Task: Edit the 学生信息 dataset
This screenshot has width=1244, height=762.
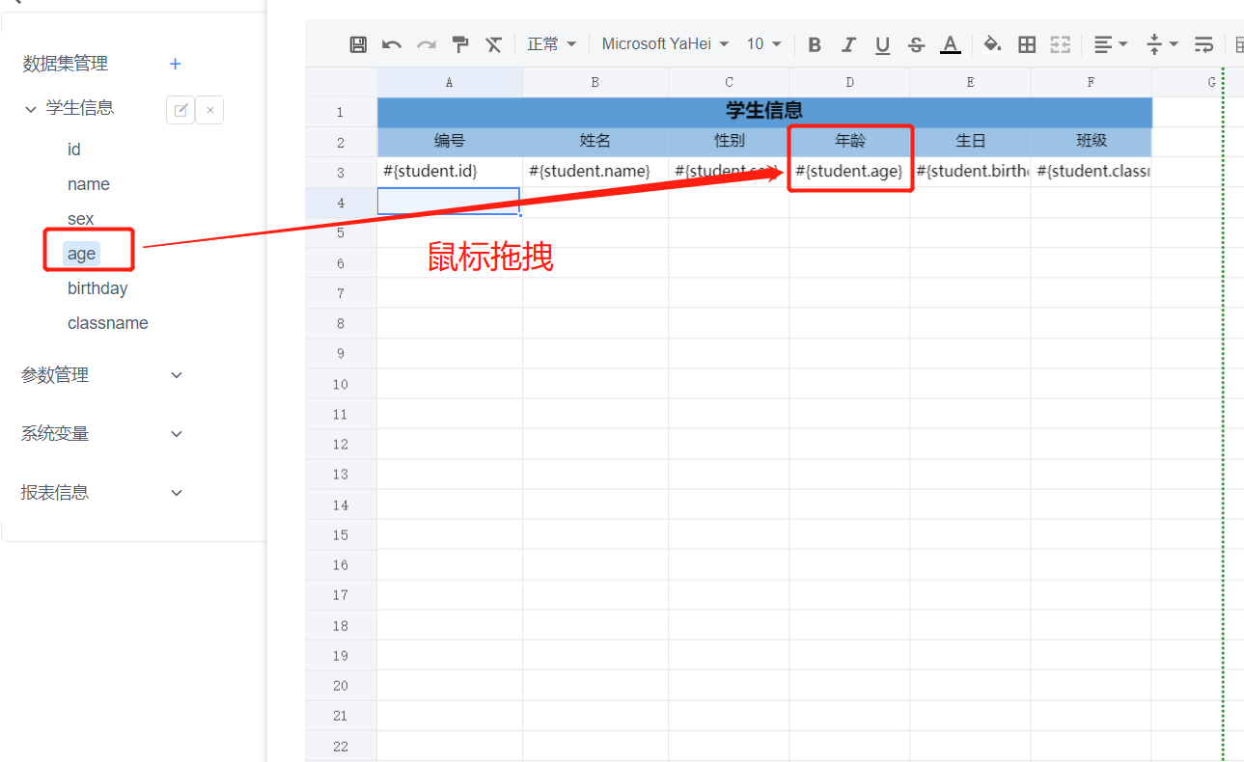Action: [x=180, y=110]
